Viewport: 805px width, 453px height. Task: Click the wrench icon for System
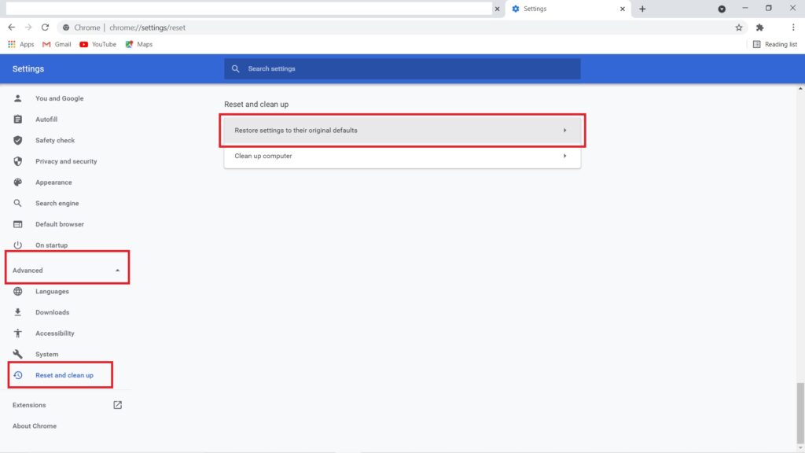pos(17,355)
